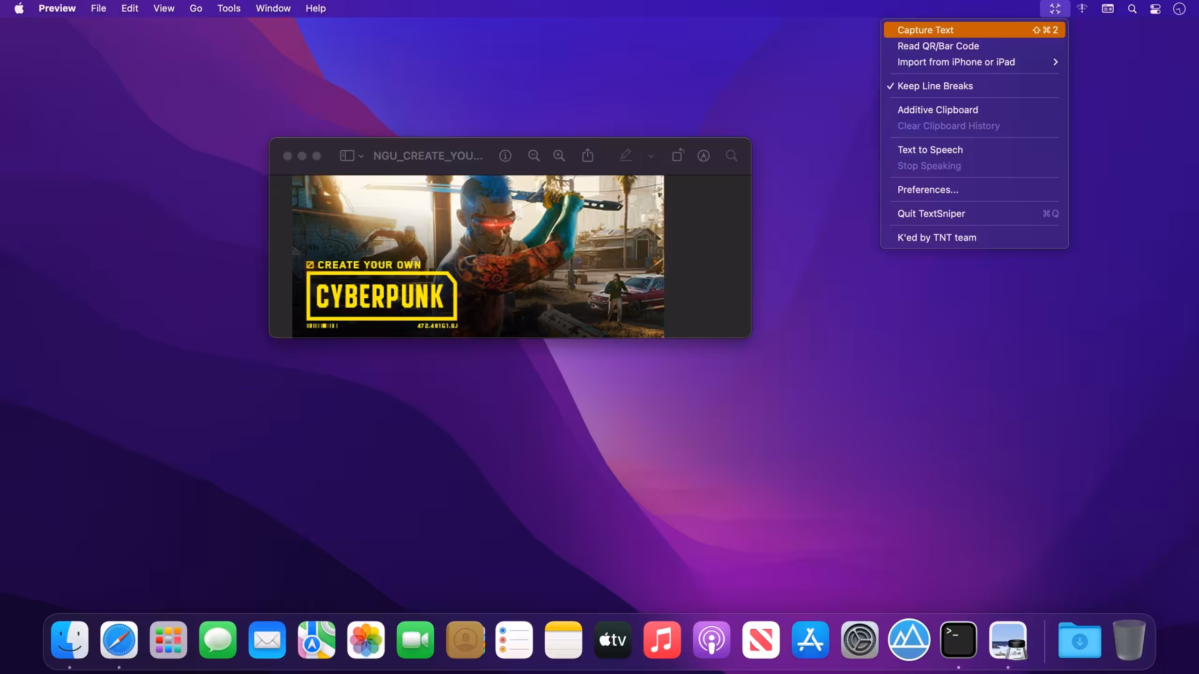This screenshot has width=1199, height=674.
Task: Open News from the Dock
Action: pos(761,640)
